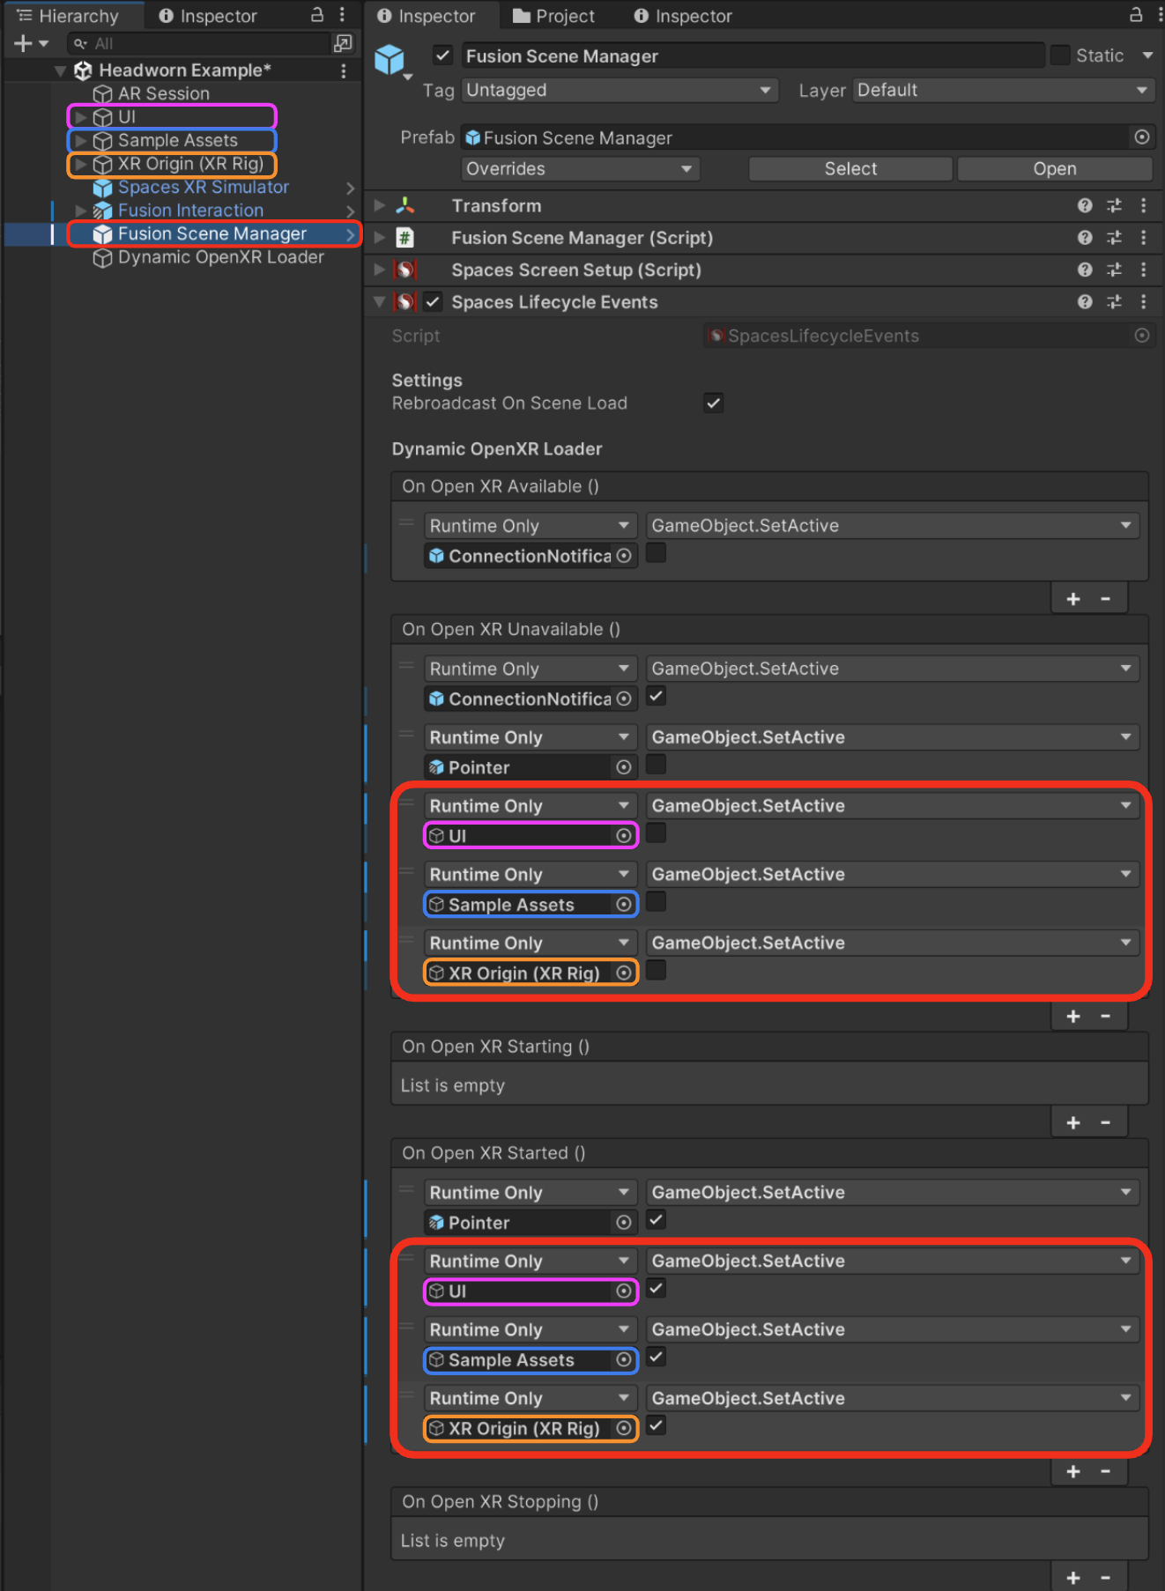Open presets for Fusion Scene Manager Script

tap(1114, 238)
